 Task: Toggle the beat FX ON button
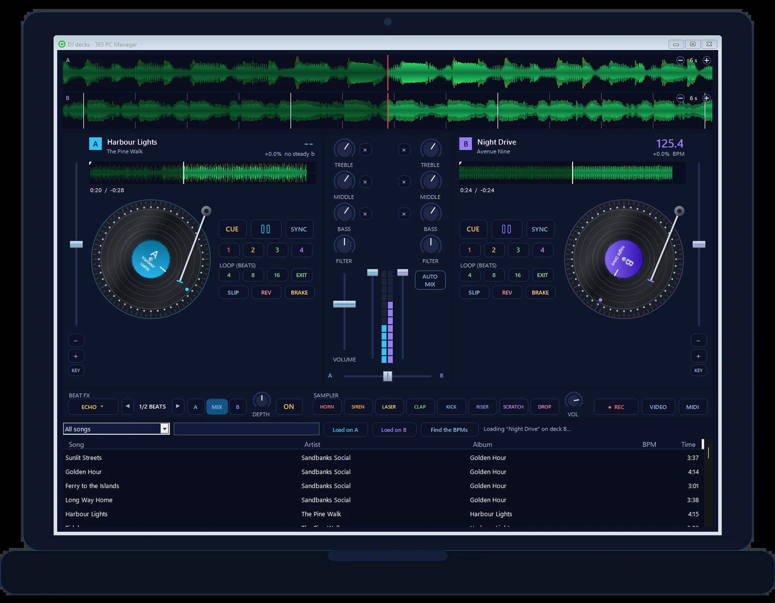289,406
